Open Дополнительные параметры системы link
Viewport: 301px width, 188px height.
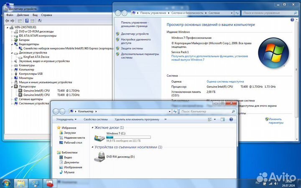(140, 56)
